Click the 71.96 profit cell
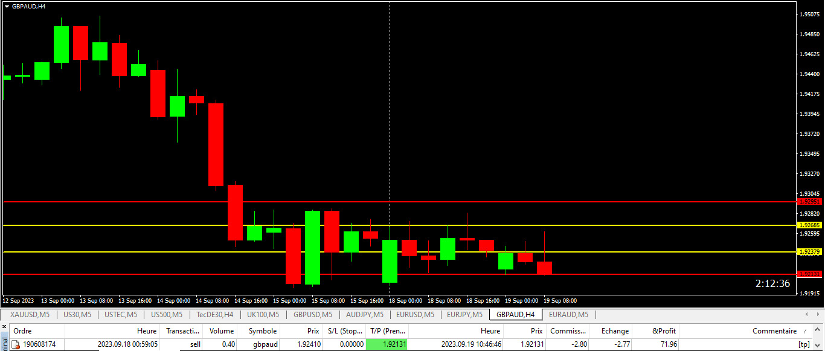The width and height of the screenshot is (825, 351). 667,344
